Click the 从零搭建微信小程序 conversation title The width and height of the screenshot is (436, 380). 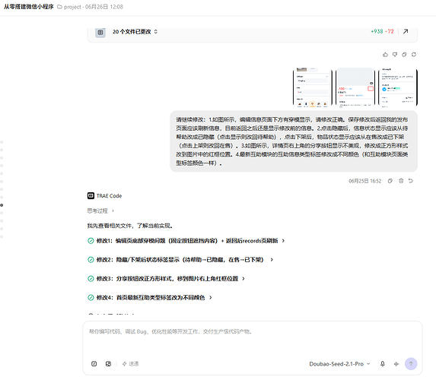29,7
